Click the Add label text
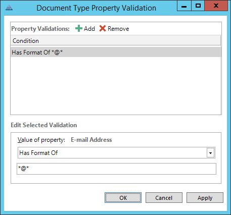Screen dimensions: 231x215 pyautogui.click(x=89, y=29)
